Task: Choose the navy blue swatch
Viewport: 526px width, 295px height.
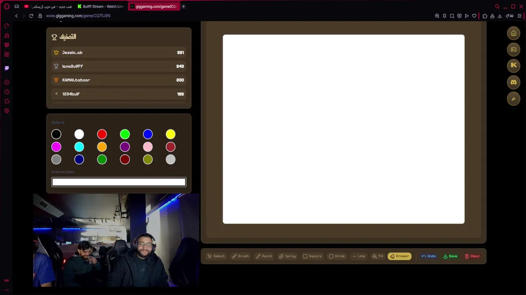Action: [x=79, y=159]
